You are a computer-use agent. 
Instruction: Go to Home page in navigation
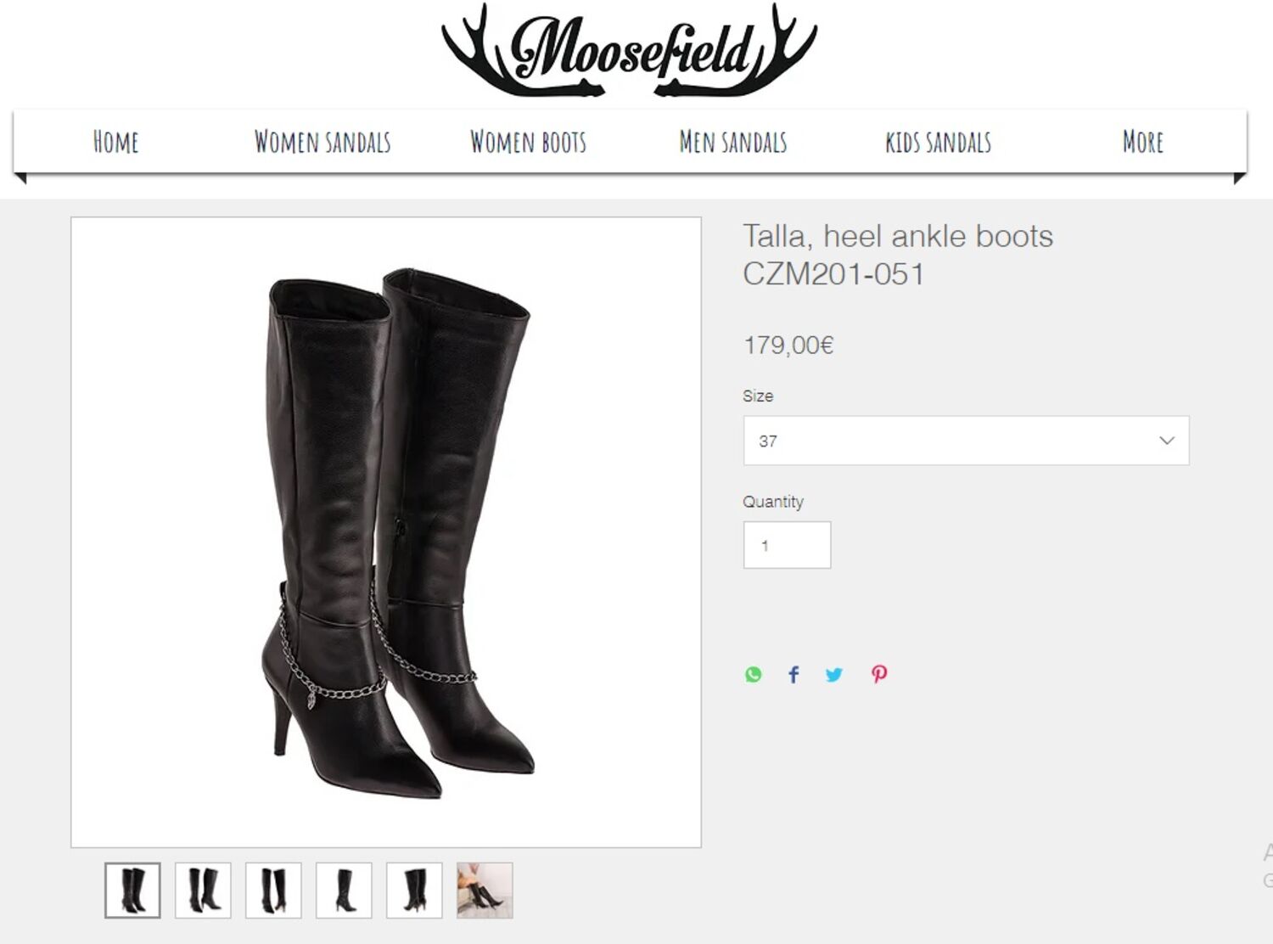pos(116,142)
